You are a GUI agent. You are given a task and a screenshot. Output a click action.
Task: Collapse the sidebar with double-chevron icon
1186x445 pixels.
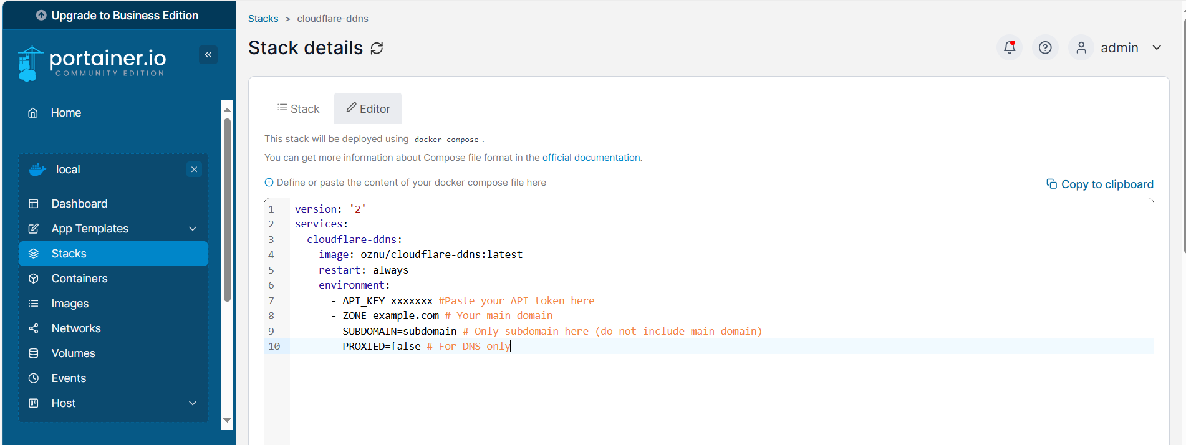tap(208, 55)
